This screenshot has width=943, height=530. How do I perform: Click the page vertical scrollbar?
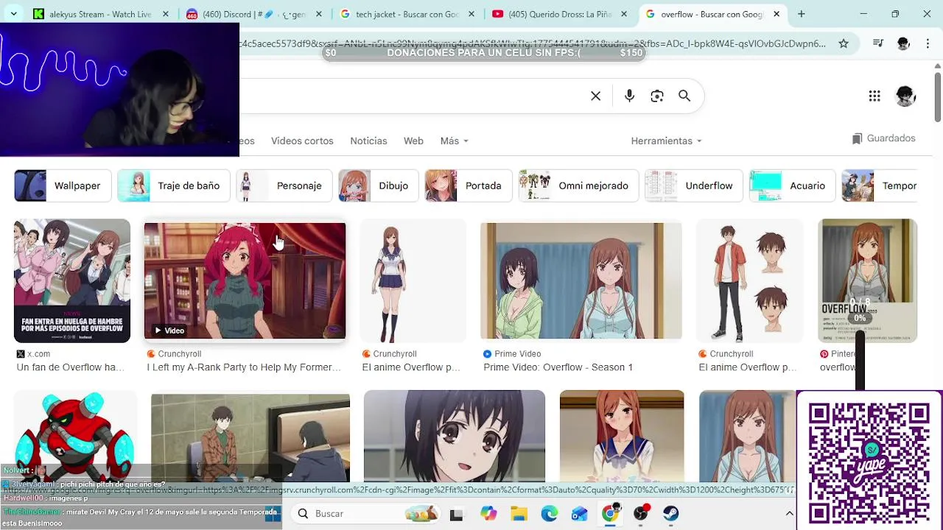tap(938, 96)
